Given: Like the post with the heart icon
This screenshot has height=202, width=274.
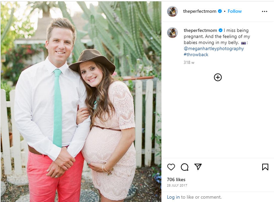Looking at the screenshot, I should pos(171,167).
